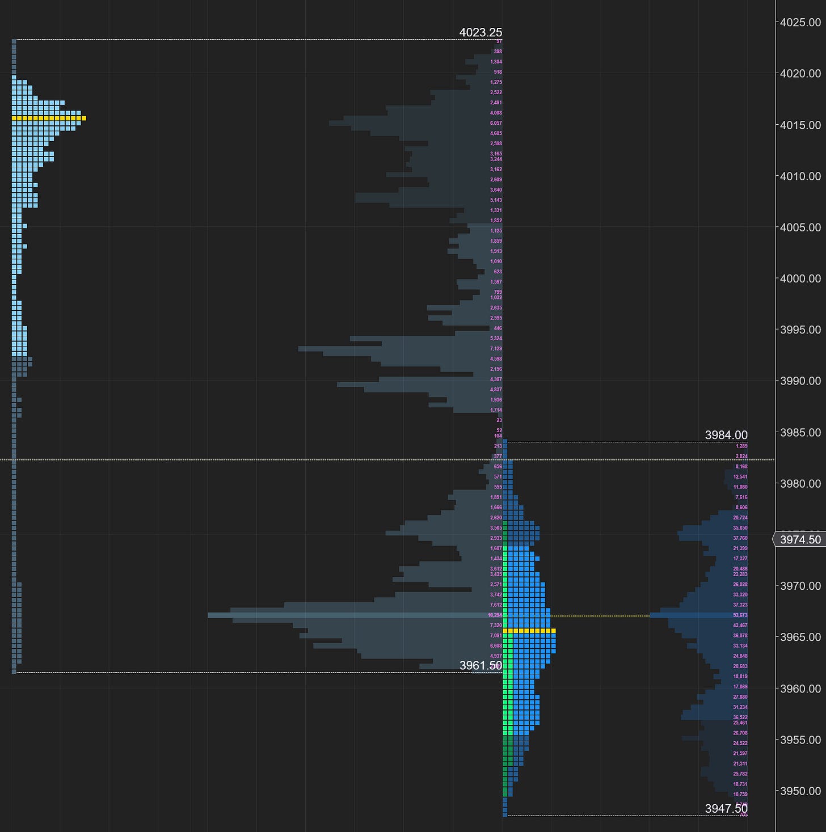This screenshot has width=826, height=832.
Task: Click the 31,234 volume value
Action: [740, 707]
